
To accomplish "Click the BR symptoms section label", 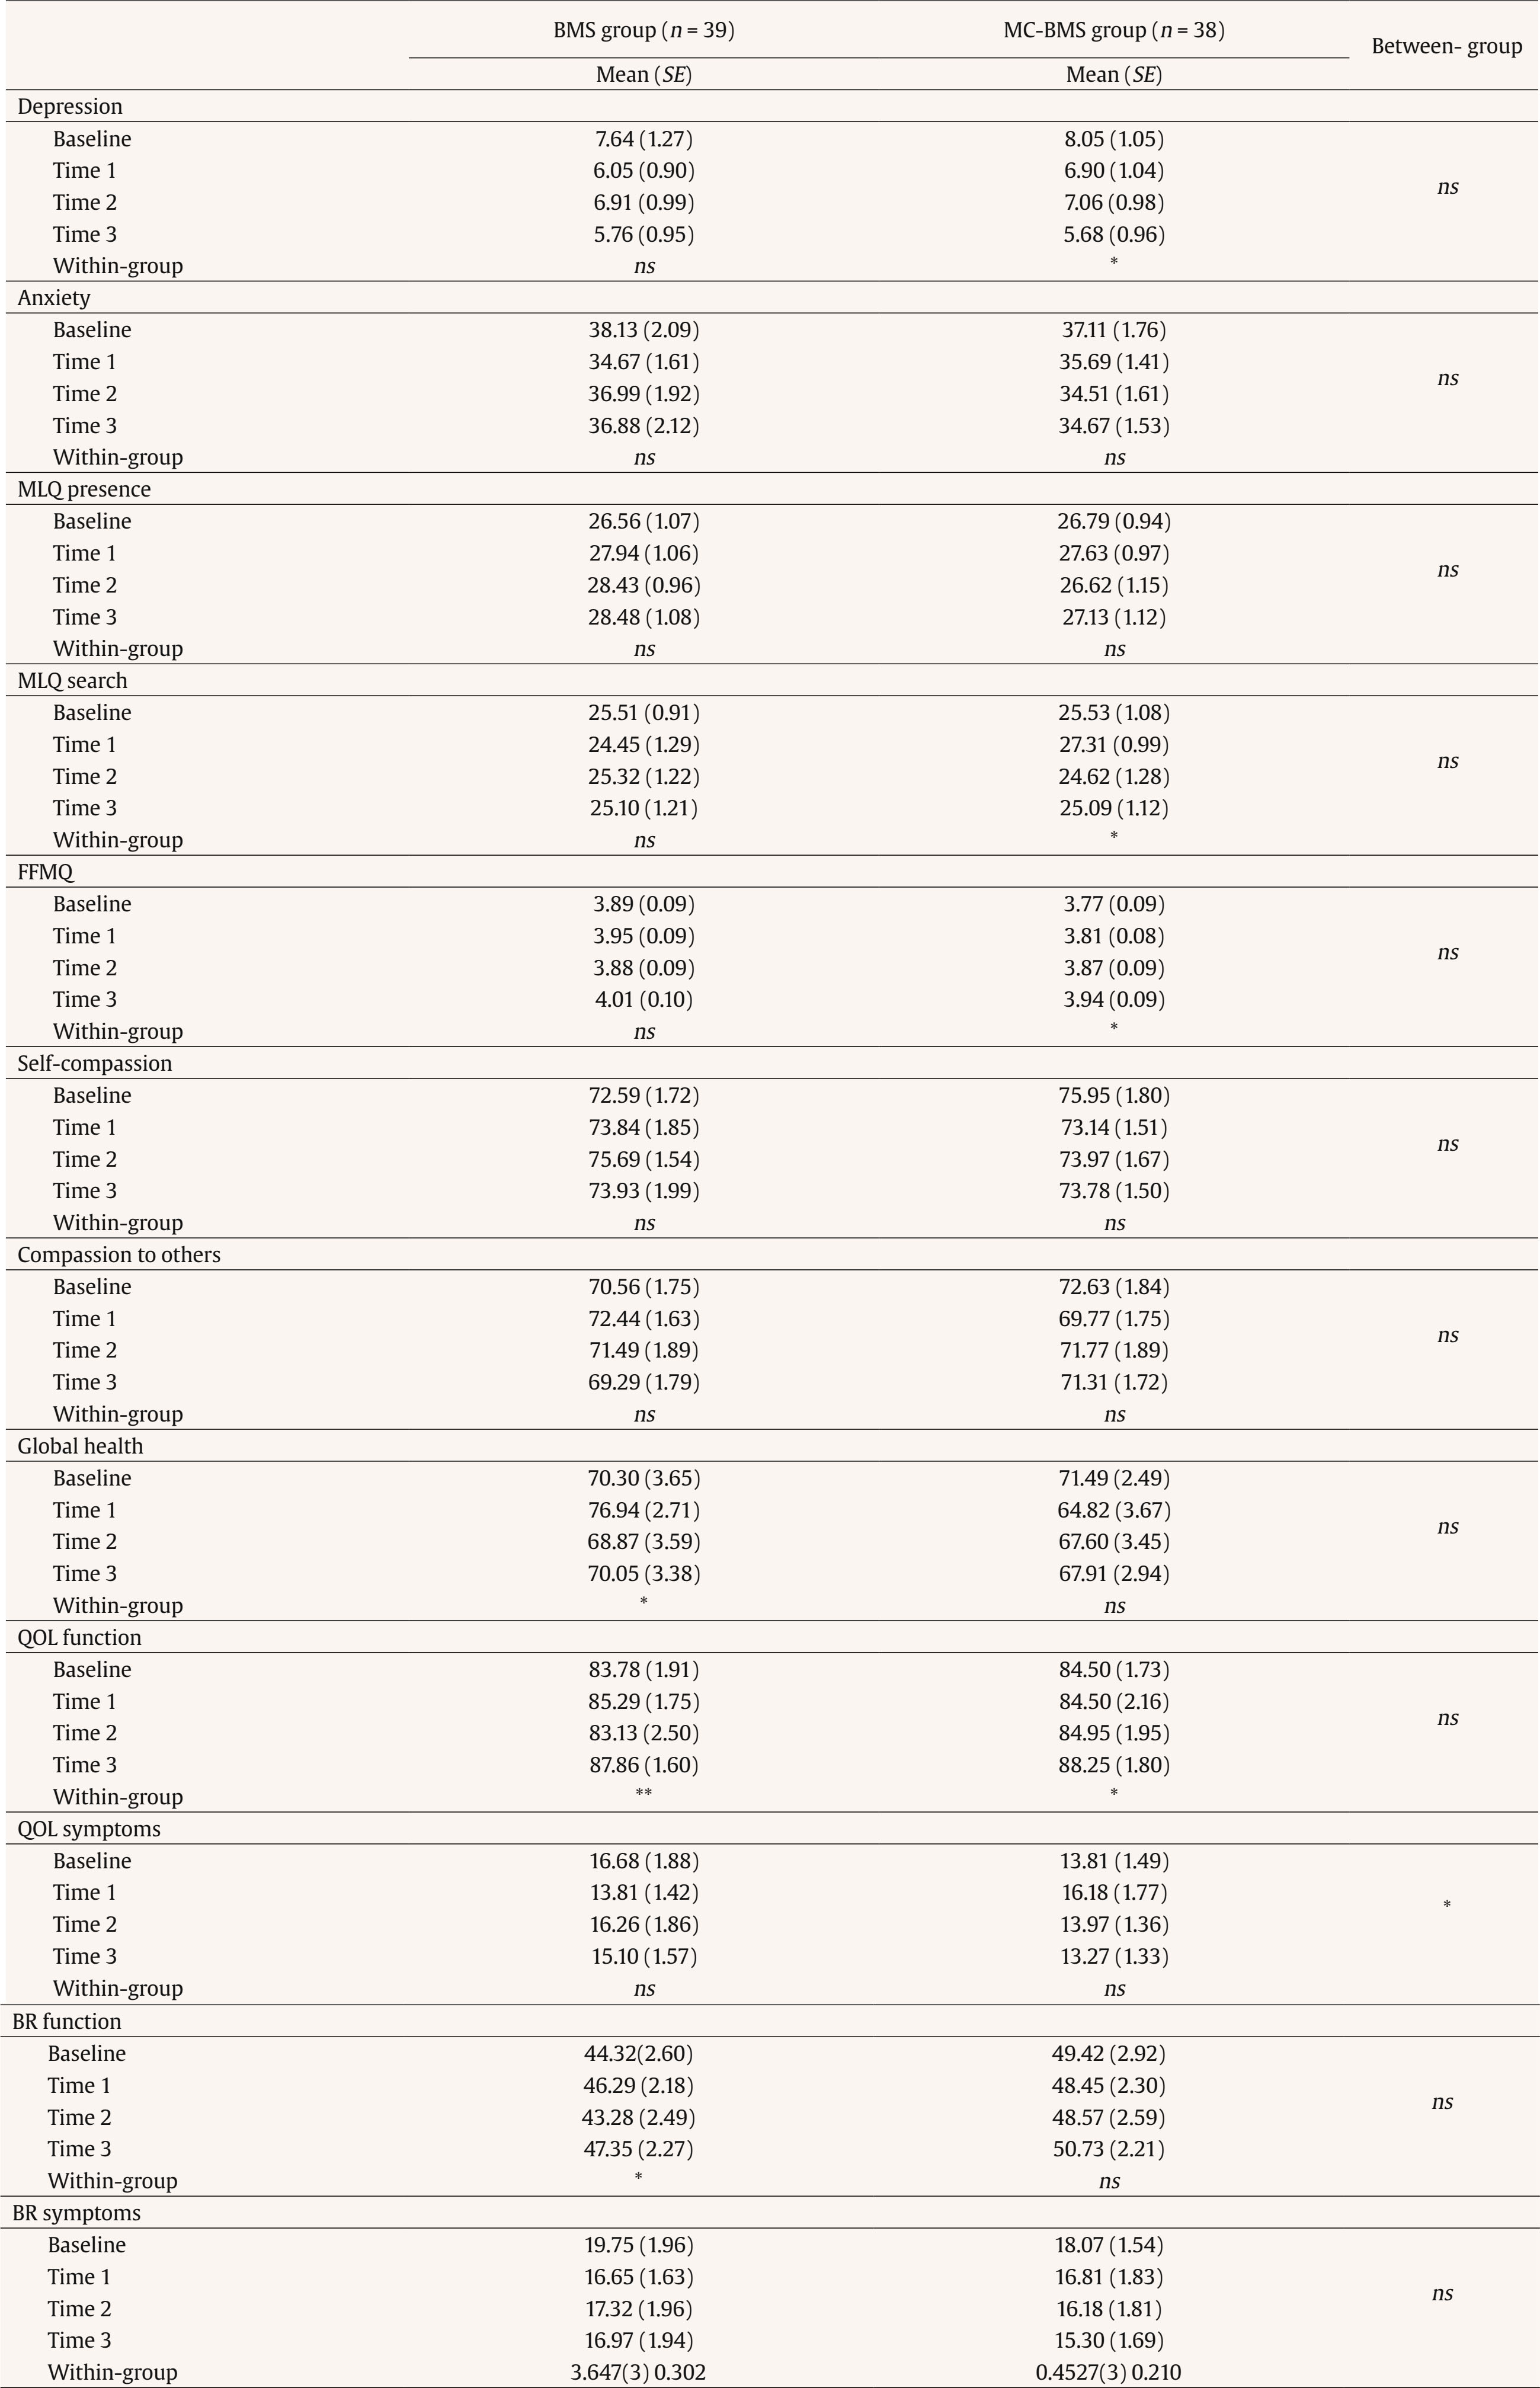I will pos(76,2213).
